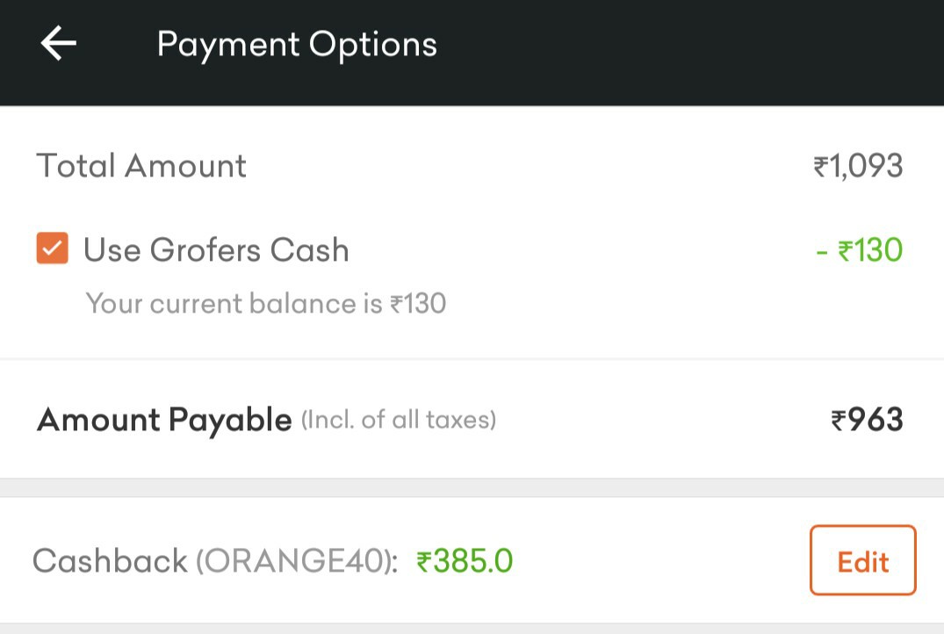
Task: Click the Edit button for the cashback coupon
Action: tap(862, 560)
